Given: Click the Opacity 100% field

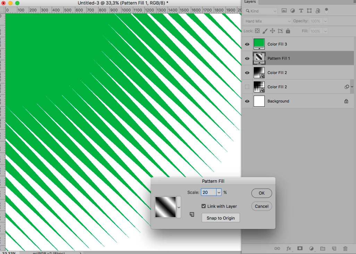Looking at the screenshot, I should (x=316, y=21).
